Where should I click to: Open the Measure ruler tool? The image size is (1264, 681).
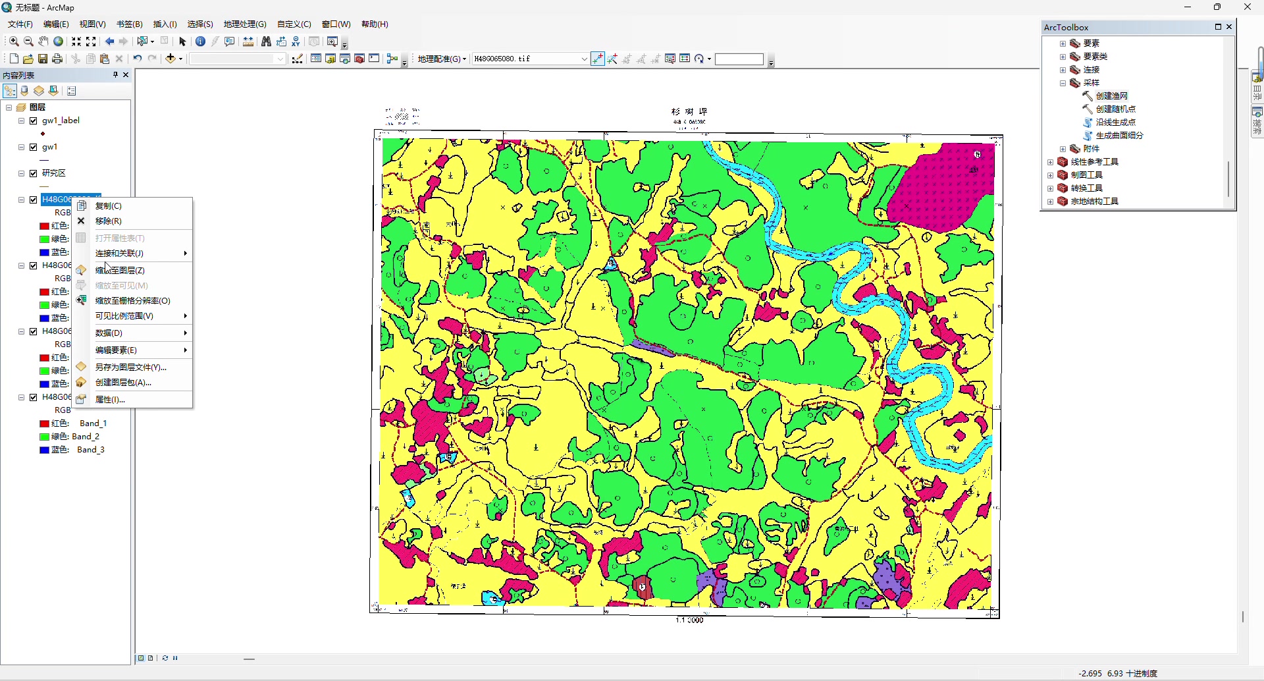click(x=248, y=41)
